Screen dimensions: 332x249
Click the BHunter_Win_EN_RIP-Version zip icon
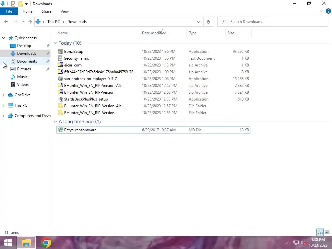pos(60,92)
